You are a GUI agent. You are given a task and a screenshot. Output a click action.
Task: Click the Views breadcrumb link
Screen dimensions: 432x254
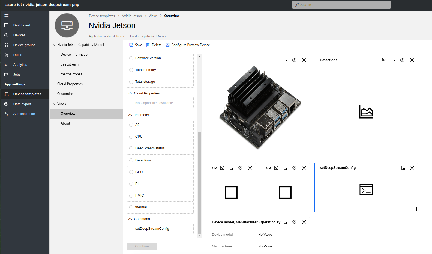pos(153,16)
